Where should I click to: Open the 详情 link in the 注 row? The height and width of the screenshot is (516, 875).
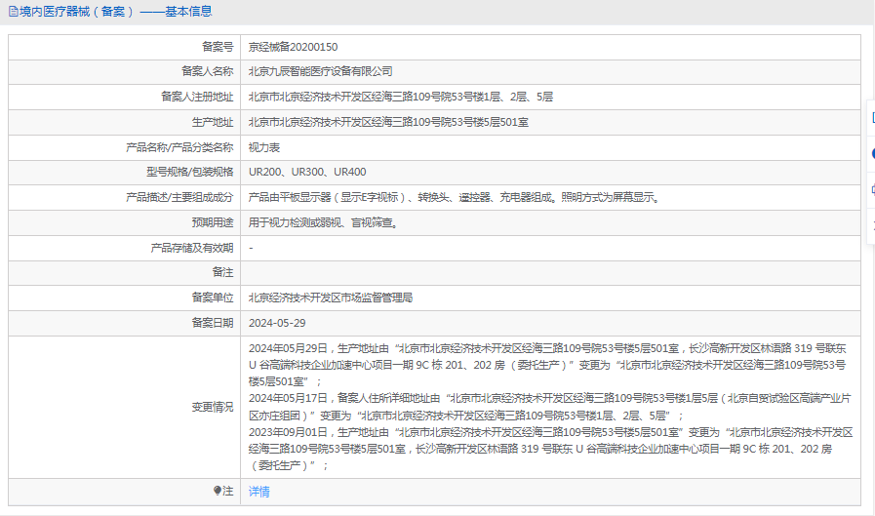[259, 492]
